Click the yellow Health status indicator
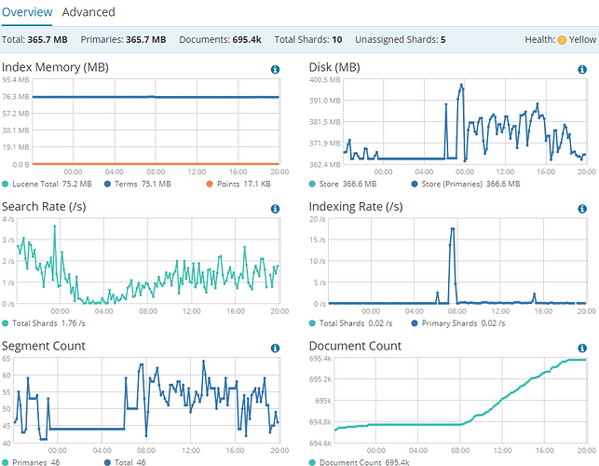This screenshot has width=599, height=466. pos(562,40)
